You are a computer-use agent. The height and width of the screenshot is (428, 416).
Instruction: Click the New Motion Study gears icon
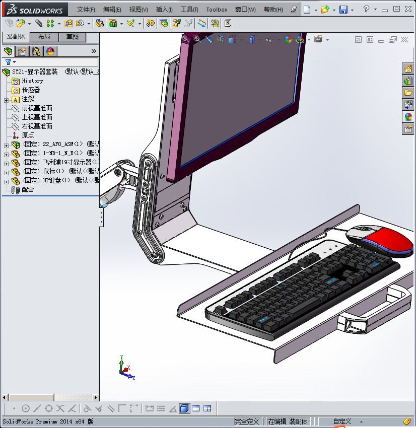tap(150, 24)
